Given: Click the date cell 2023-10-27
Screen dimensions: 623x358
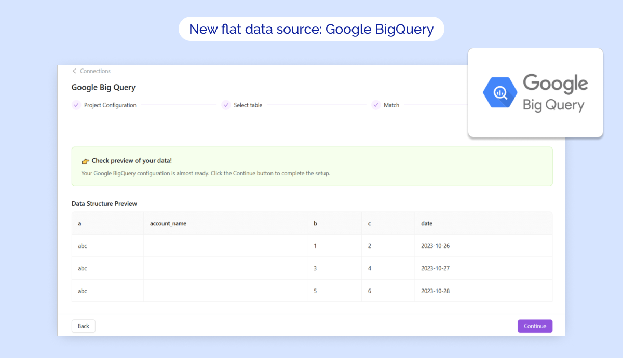Looking at the screenshot, I should click(x=435, y=268).
